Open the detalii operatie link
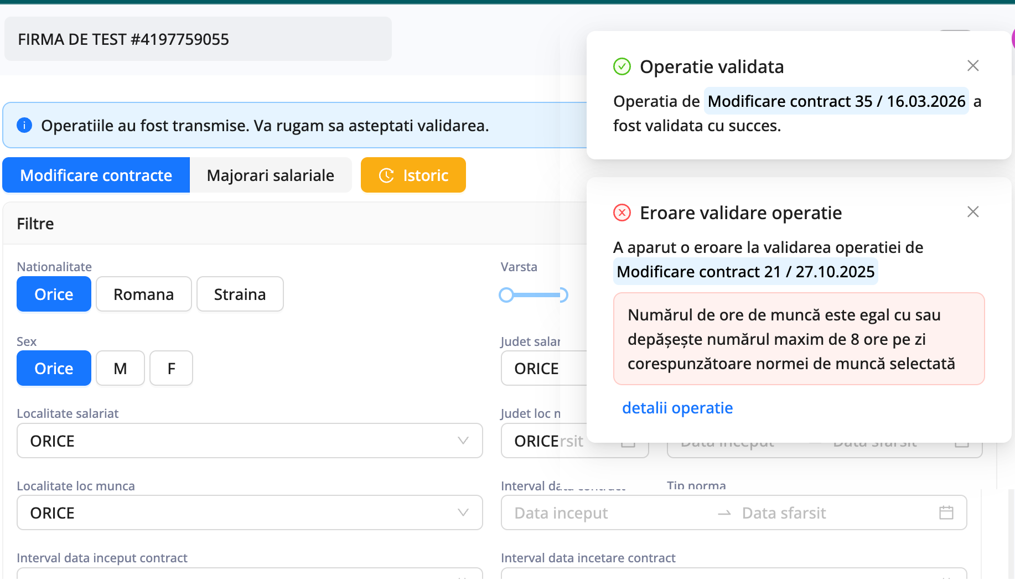This screenshot has height=580, width=1015. (x=677, y=408)
